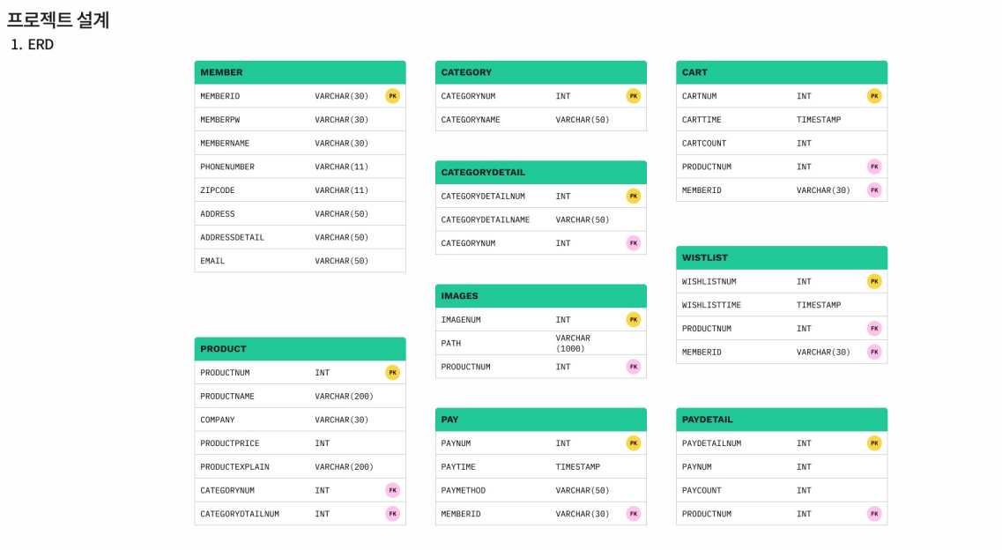Click the WISHLISTTIME field name
The image size is (1002, 550).
(711, 305)
